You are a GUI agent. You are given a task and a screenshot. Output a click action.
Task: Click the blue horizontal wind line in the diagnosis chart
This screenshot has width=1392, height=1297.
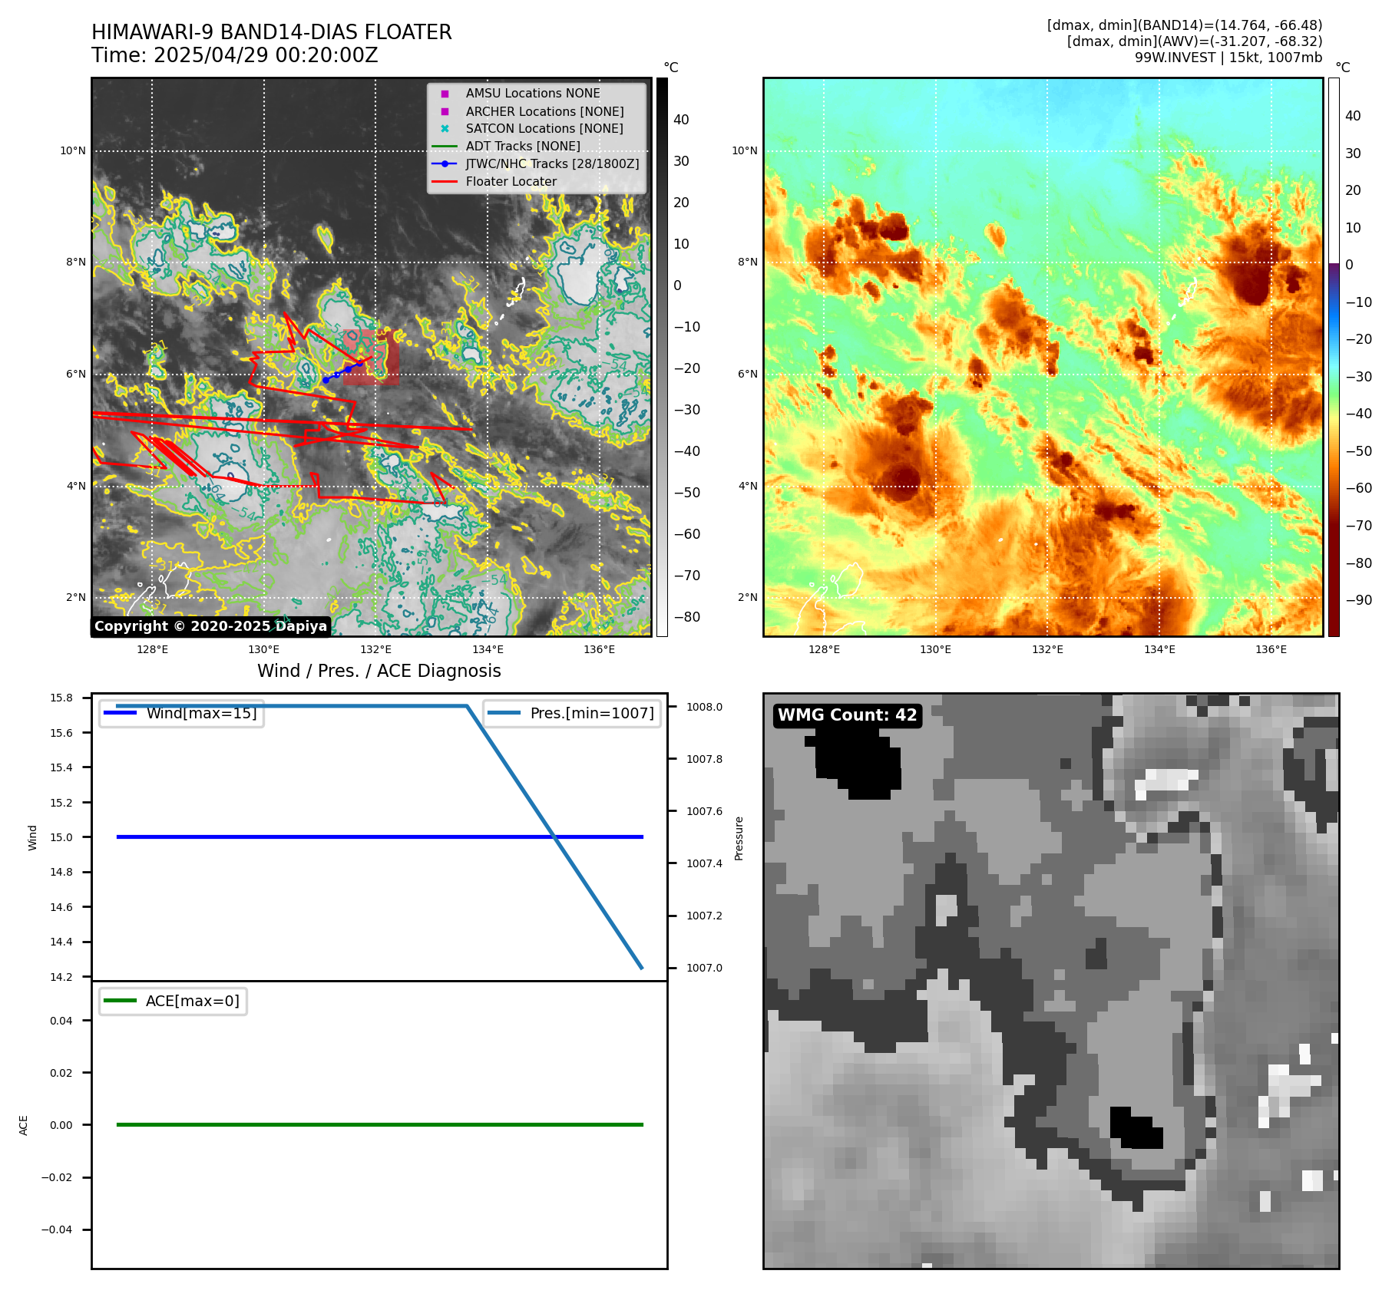(x=380, y=837)
